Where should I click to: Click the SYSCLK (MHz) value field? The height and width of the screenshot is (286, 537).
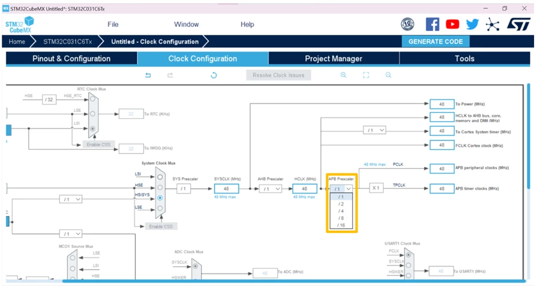click(x=226, y=189)
